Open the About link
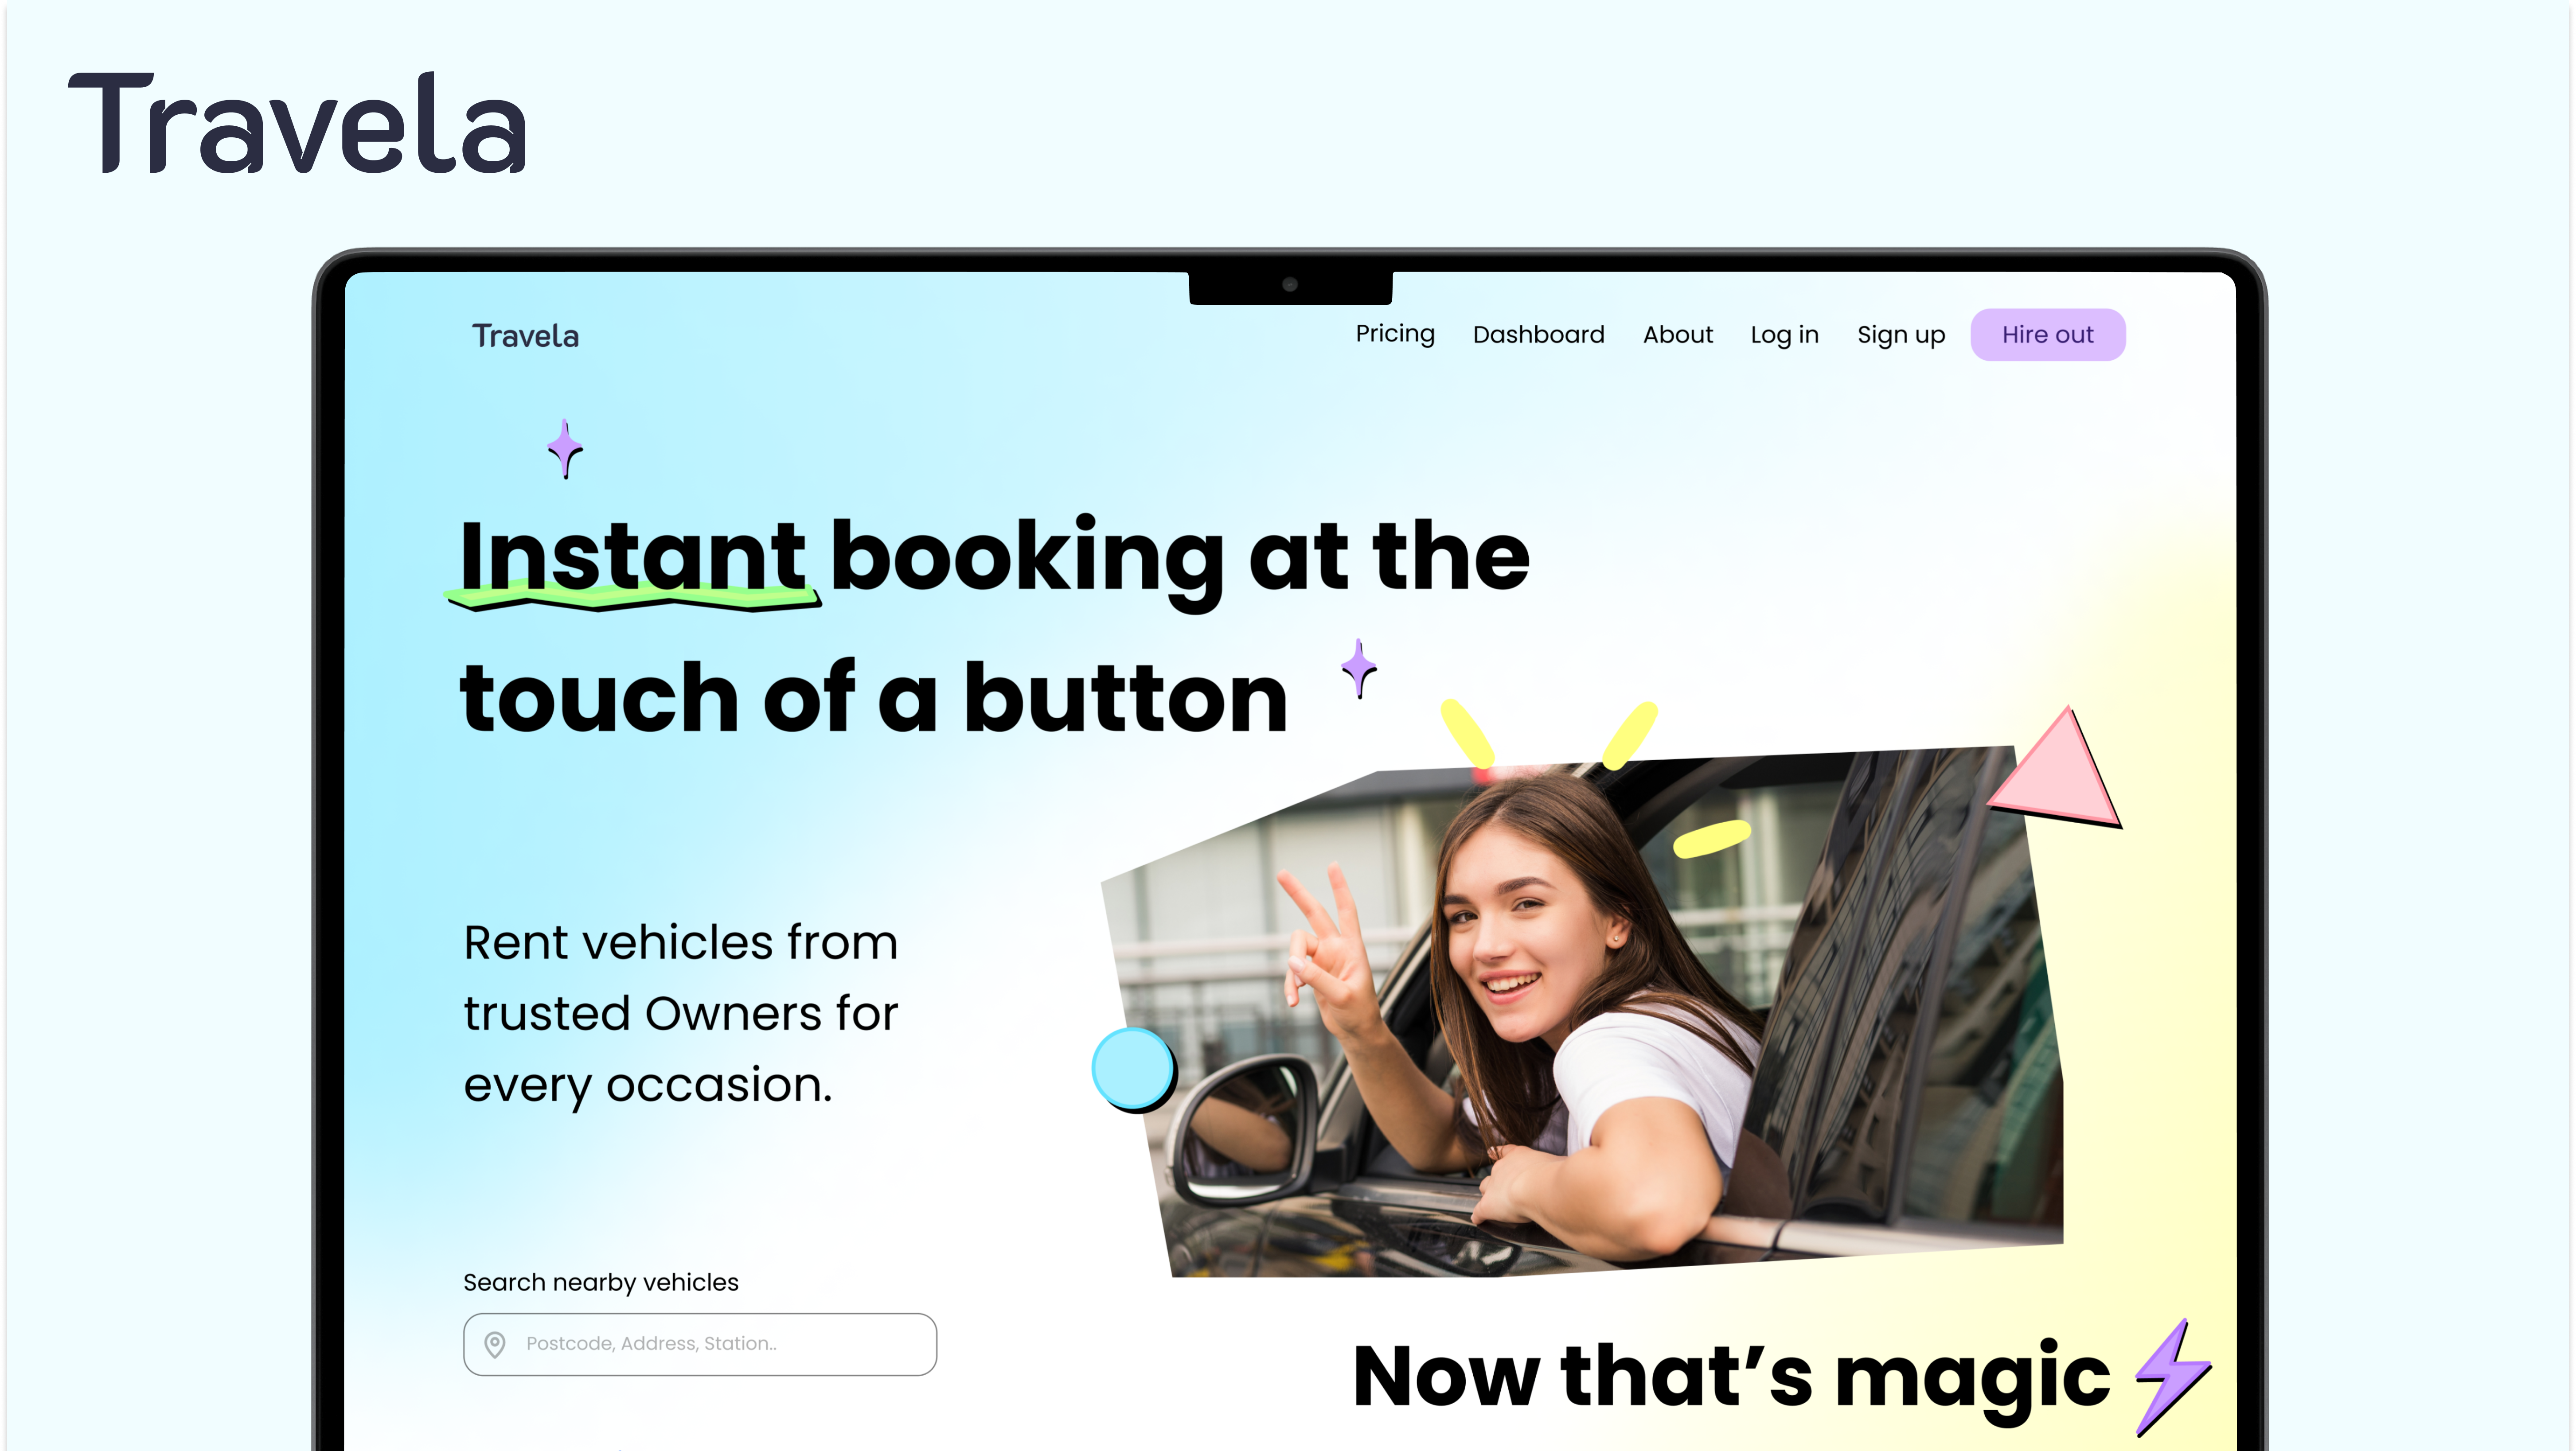2576x1451 pixels. (x=1677, y=335)
